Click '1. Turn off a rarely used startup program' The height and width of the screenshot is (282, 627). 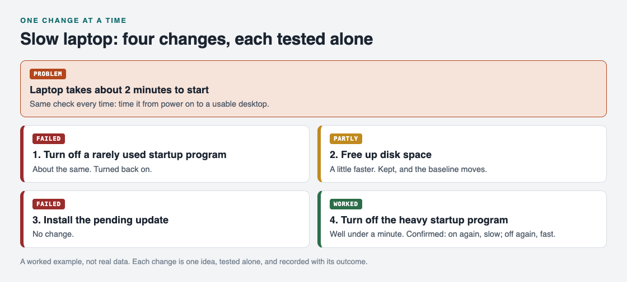point(129,155)
